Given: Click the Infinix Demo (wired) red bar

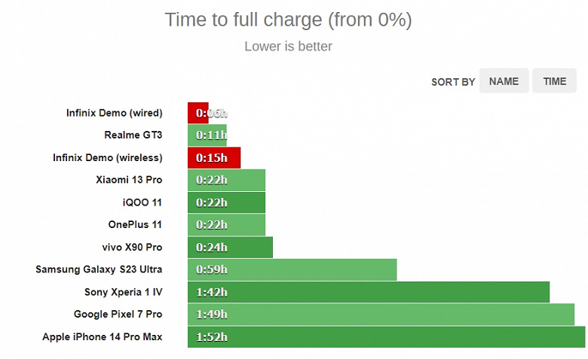Looking at the screenshot, I should tap(198, 114).
